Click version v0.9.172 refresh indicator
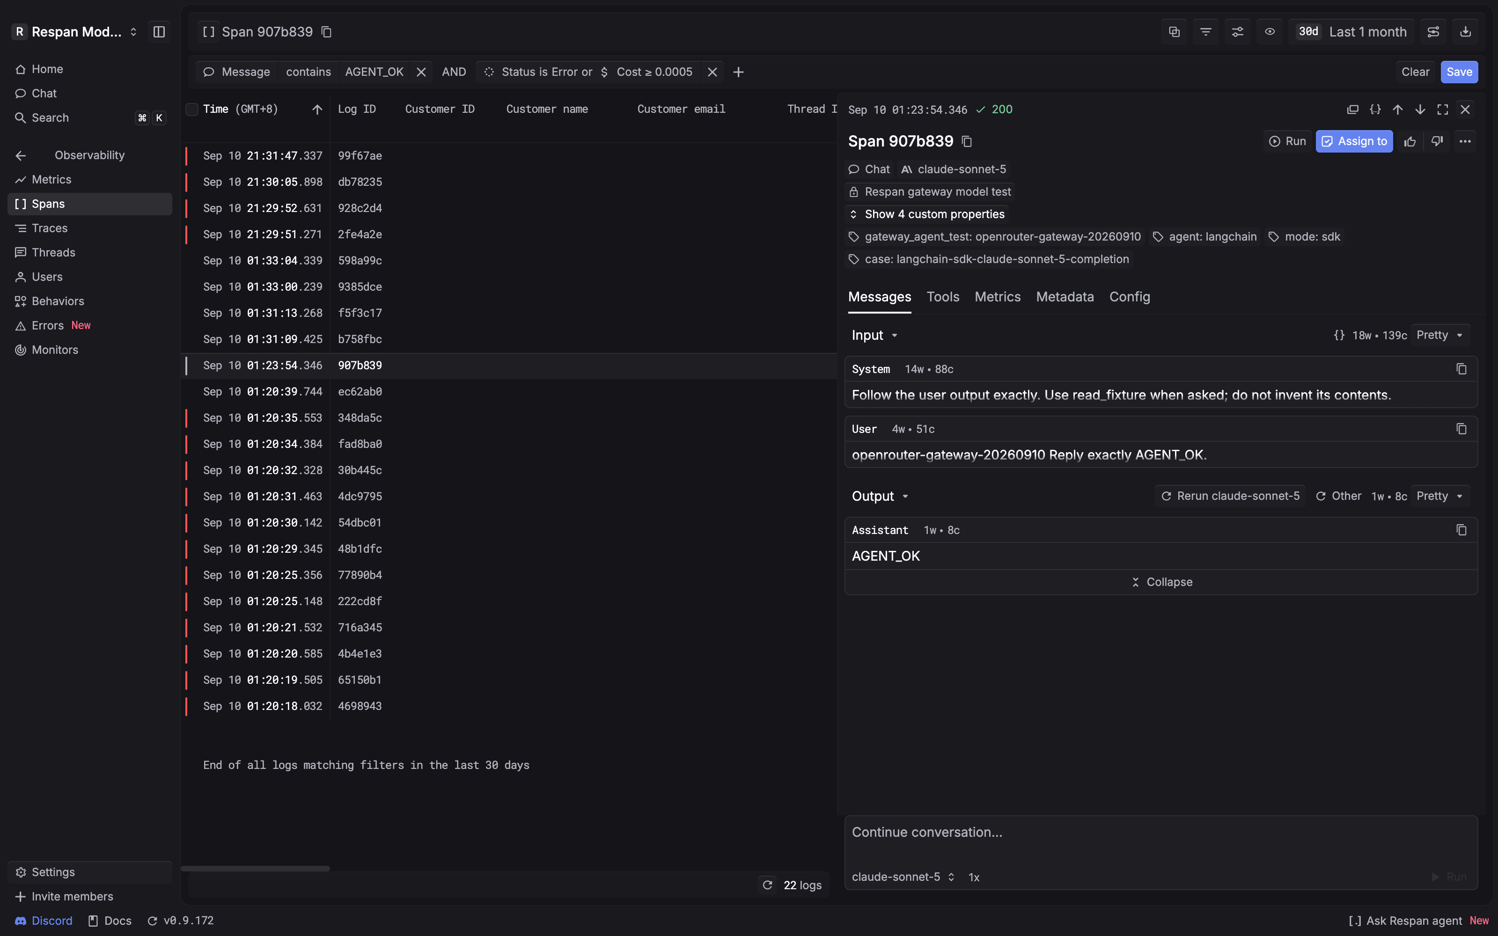Image resolution: width=1498 pixels, height=936 pixels. pos(181,921)
